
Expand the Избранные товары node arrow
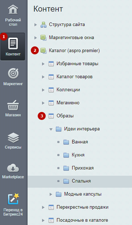tap(43, 64)
